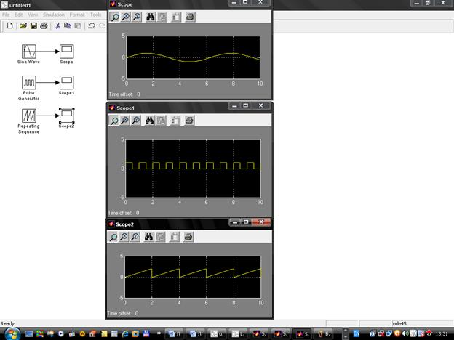Viewport: 454px width, 340px height.
Task: Click the Cut scissors icon in Simulink toolbar
Action: click(x=57, y=25)
